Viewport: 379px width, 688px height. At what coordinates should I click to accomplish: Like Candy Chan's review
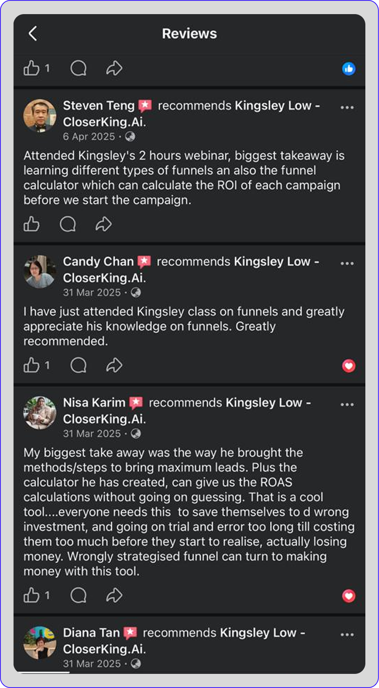pos(32,365)
